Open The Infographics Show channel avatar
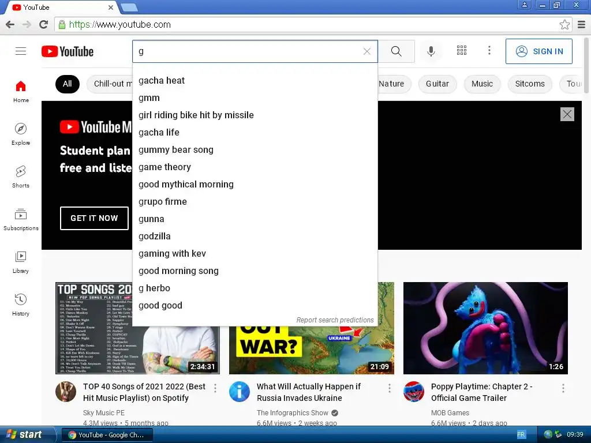 240,392
